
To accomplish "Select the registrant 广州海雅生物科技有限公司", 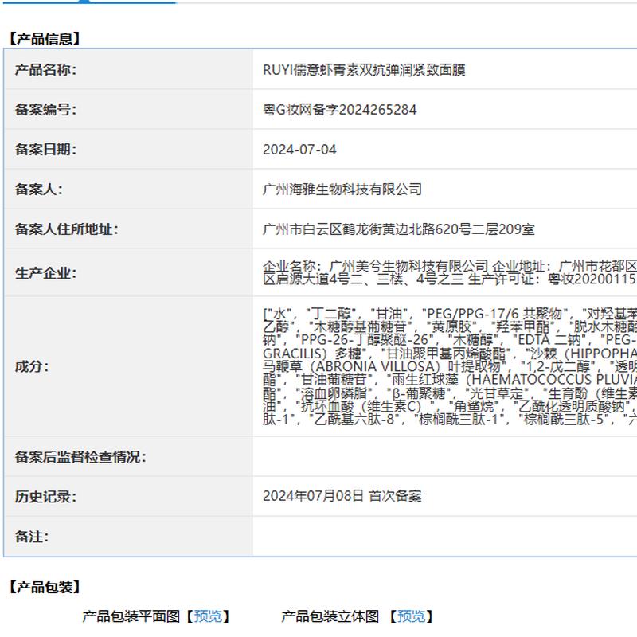I will [342, 190].
